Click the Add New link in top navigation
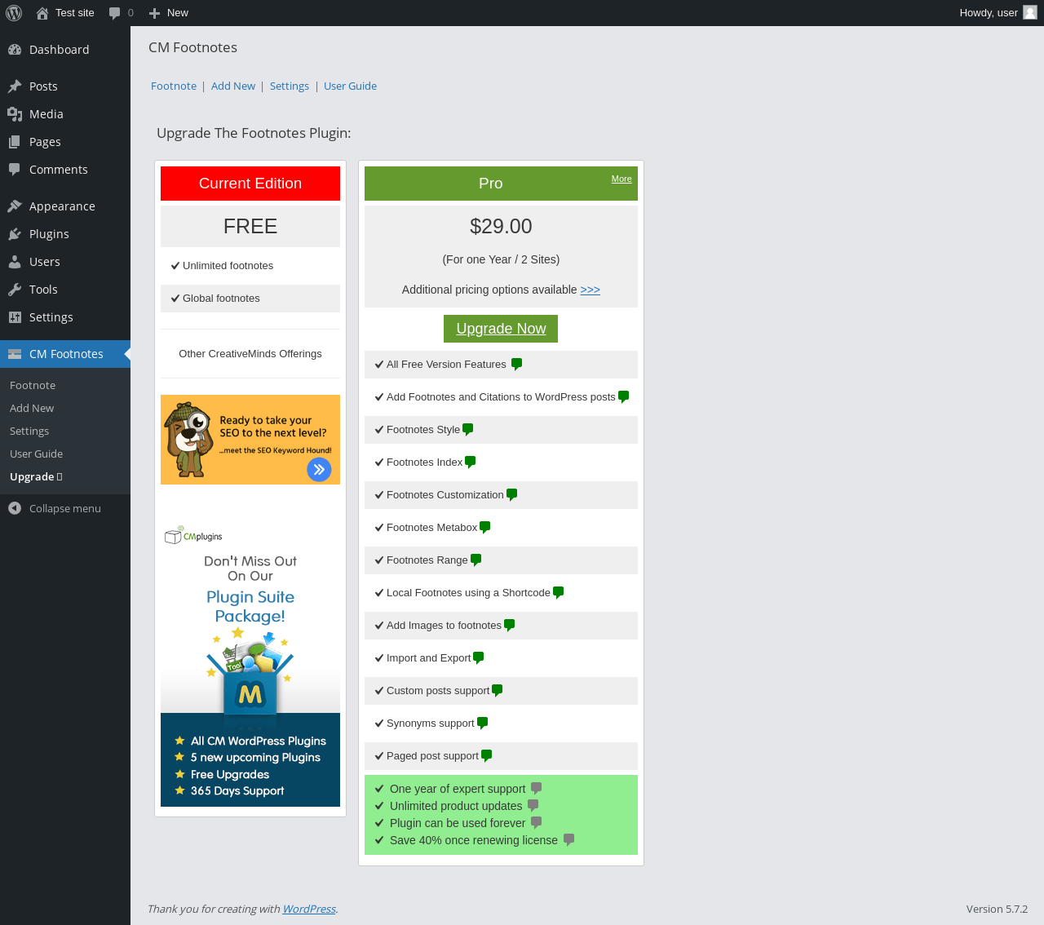 (x=233, y=86)
